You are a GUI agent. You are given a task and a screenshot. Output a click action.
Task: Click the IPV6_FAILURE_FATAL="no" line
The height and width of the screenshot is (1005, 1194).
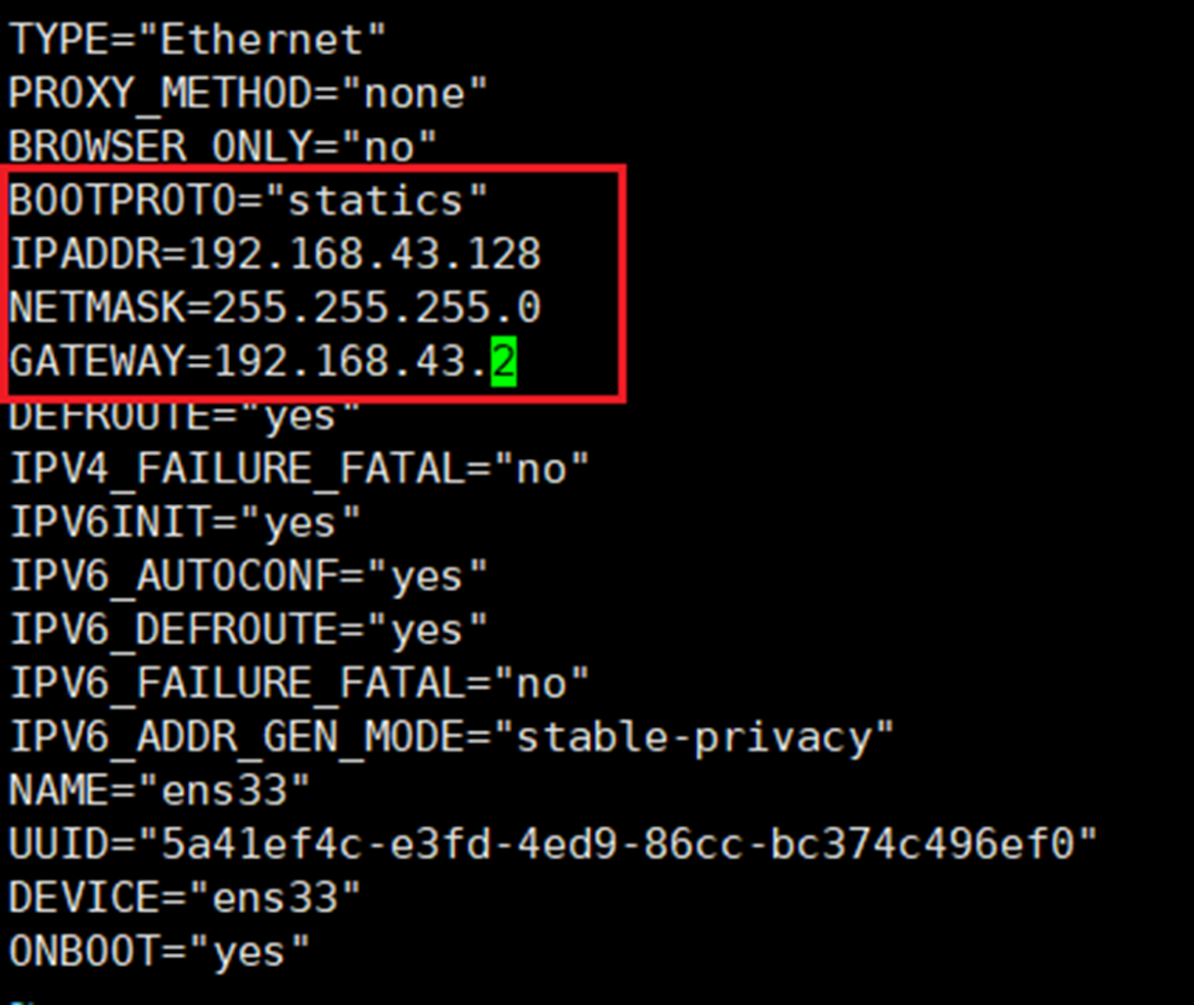pyautogui.click(x=299, y=684)
